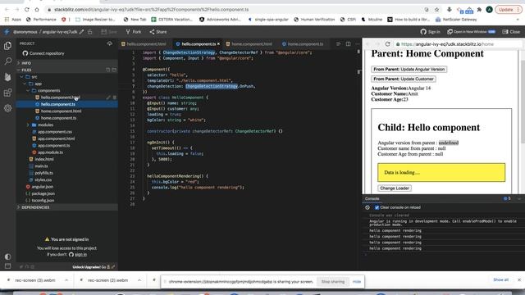Reload the browser page
The height and width of the screenshot is (295, 525).
click(x=26, y=9)
